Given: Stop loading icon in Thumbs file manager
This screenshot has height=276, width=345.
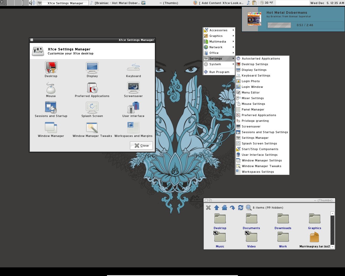Looking at the screenshot, I should tap(208, 208).
